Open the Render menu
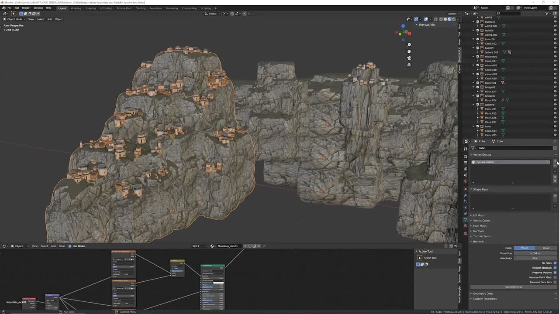The image size is (559, 314). tap(26, 8)
